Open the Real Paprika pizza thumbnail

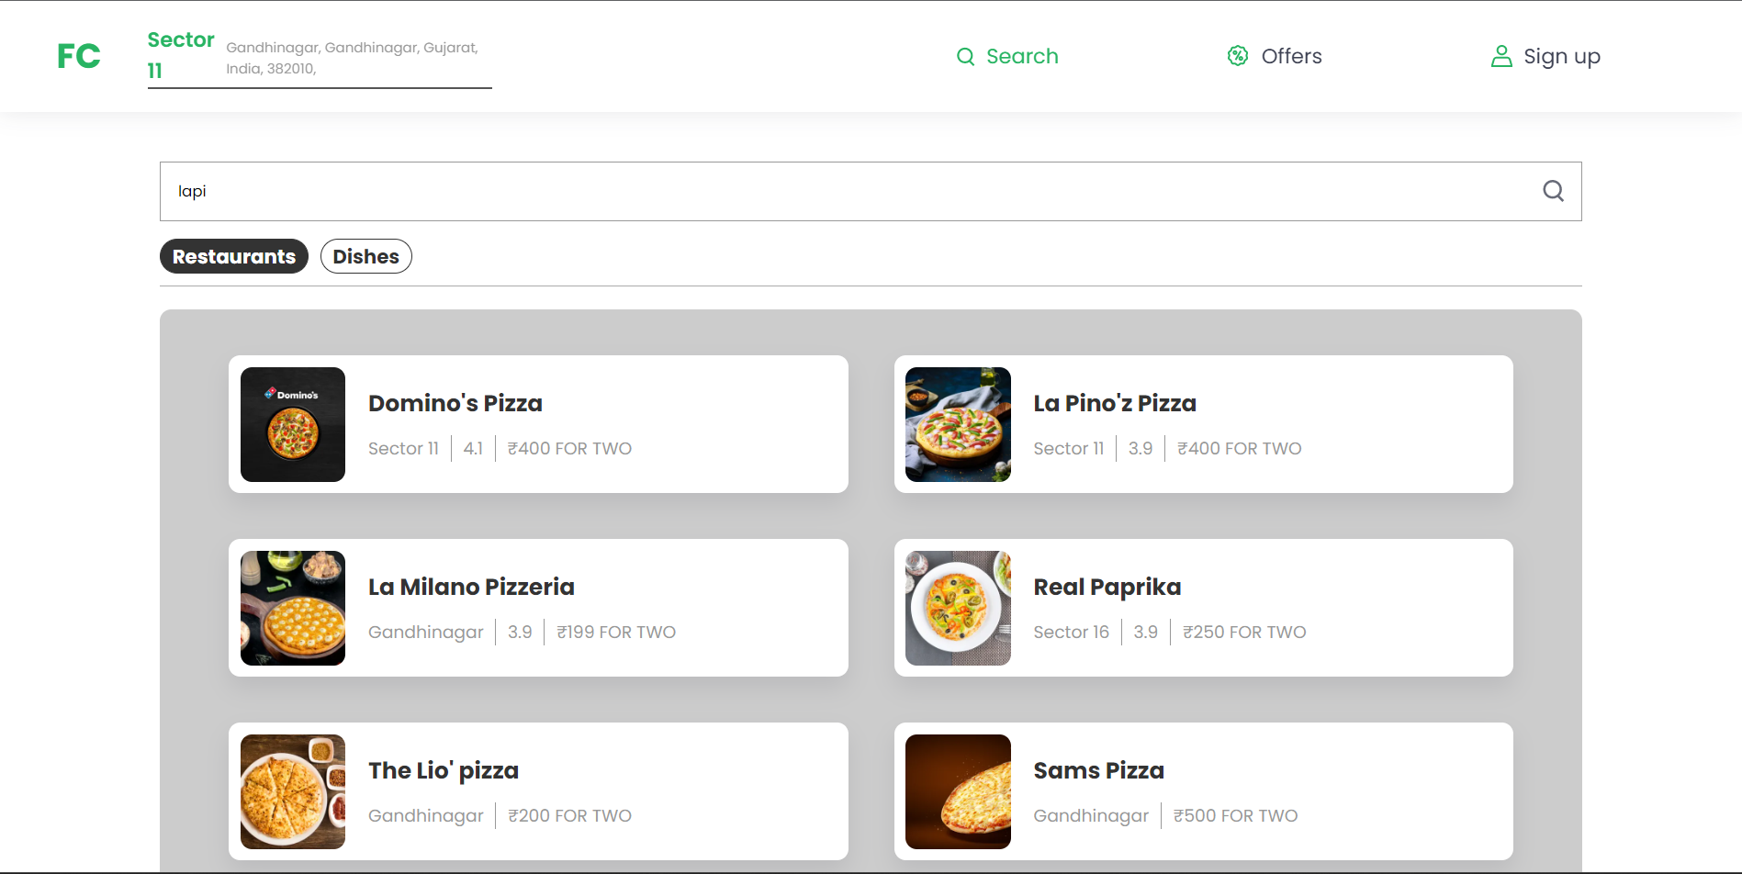958,608
